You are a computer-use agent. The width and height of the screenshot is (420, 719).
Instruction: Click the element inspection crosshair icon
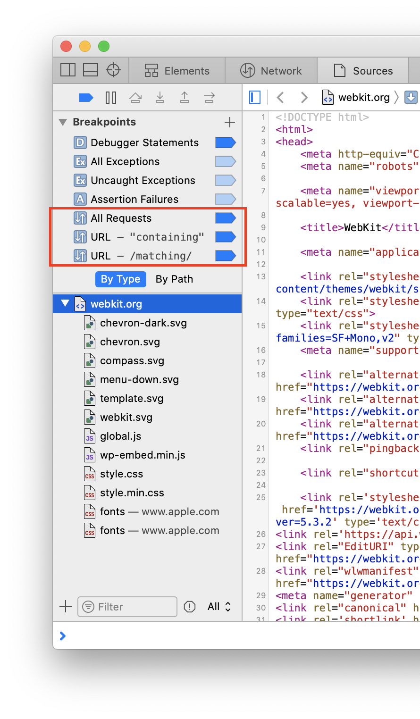point(113,70)
